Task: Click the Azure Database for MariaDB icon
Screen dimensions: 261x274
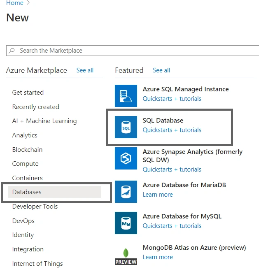Action: (126, 192)
